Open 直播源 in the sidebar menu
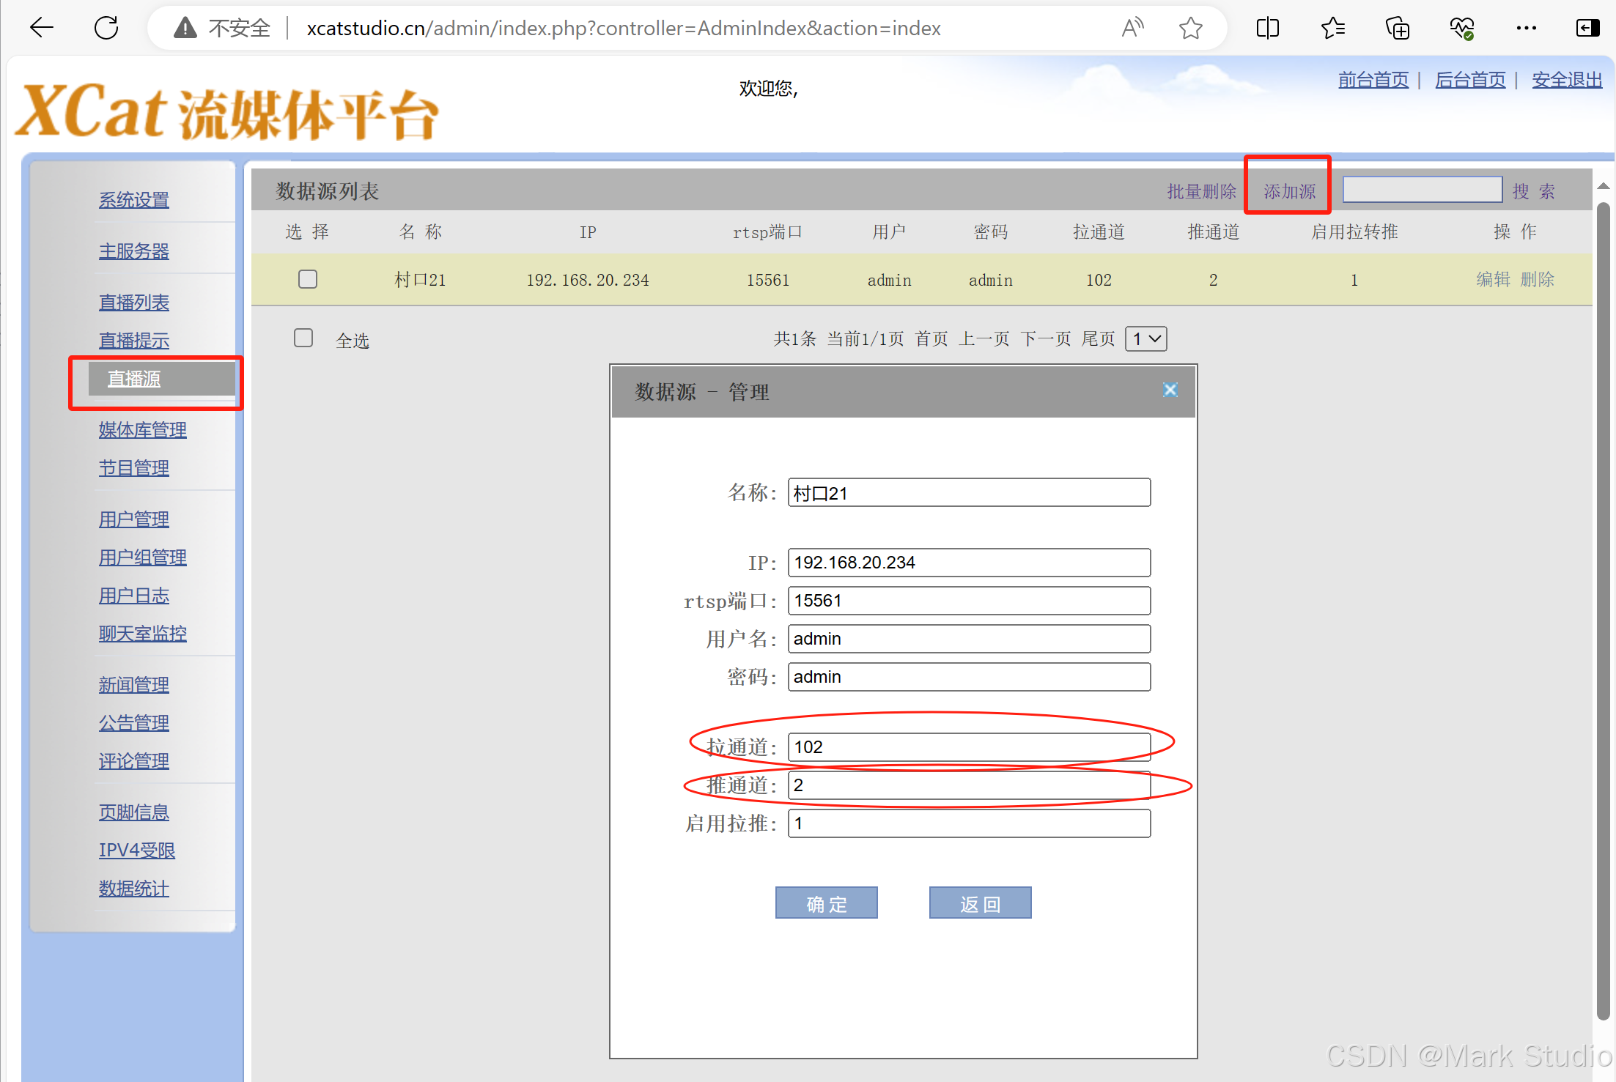The height and width of the screenshot is (1082, 1616). [134, 379]
